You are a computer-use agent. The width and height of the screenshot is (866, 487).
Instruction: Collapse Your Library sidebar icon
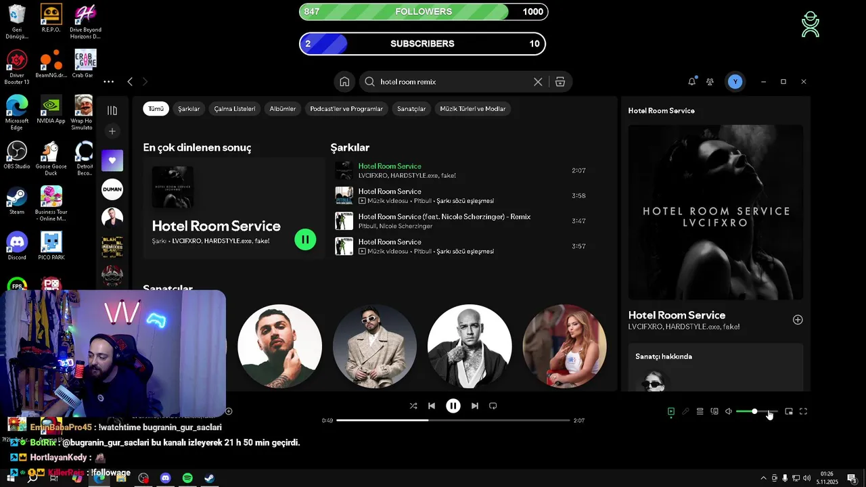[x=112, y=110]
